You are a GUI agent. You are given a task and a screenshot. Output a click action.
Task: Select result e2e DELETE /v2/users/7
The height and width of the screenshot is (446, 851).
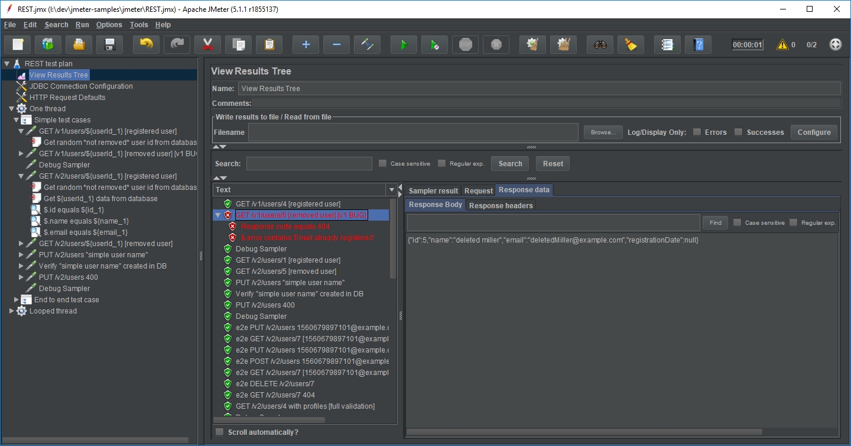click(275, 384)
